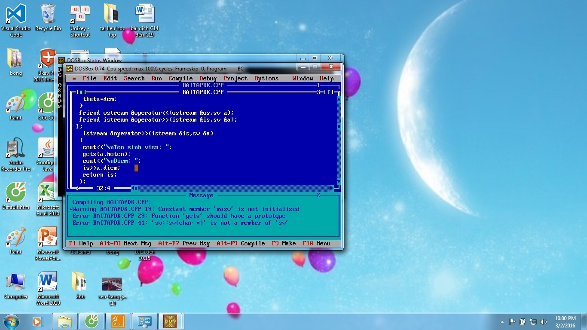Click the volume speaker tray icon
Screen dimensions: 587x330
click(544, 322)
